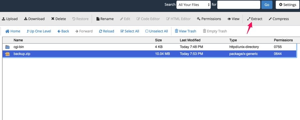
Task: Sort files by Size column header
Action: [158, 40]
